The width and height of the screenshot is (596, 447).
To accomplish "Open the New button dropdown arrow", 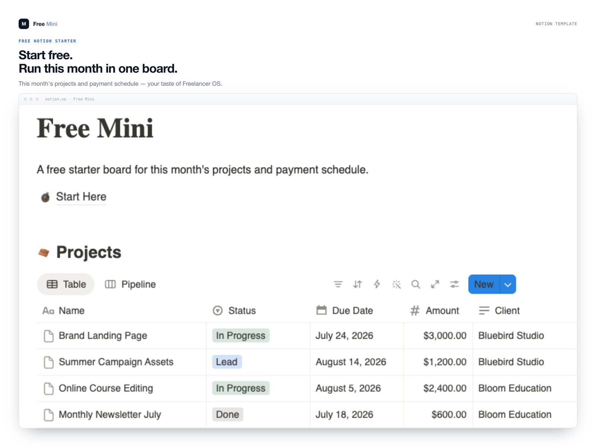I will click(508, 284).
